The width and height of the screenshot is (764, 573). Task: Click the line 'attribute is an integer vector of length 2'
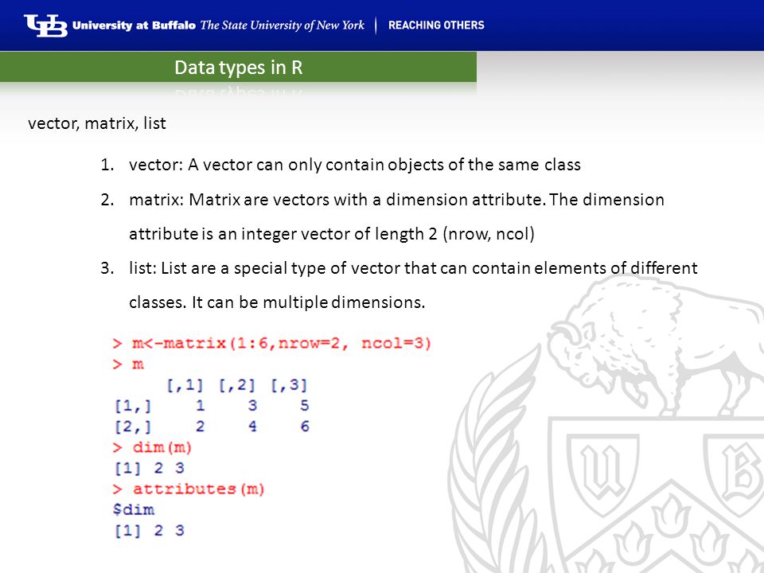click(x=332, y=234)
